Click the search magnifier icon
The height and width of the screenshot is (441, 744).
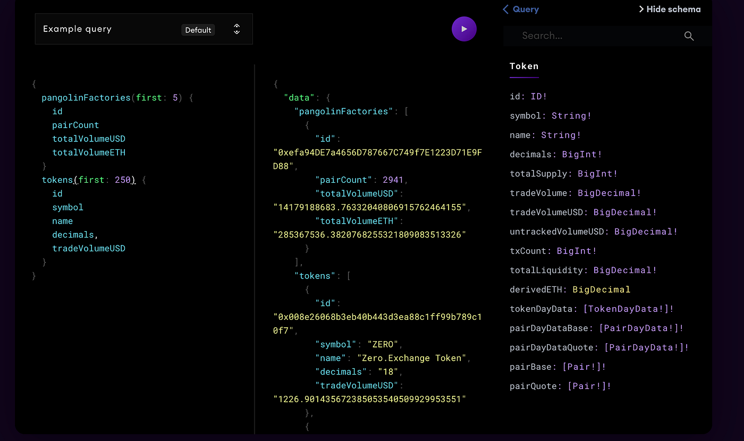(689, 36)
